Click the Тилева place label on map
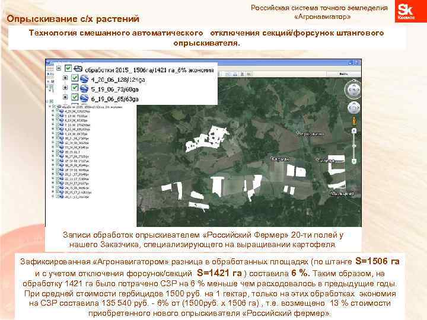This screenshot has height=320, width=427. [325, 161]
